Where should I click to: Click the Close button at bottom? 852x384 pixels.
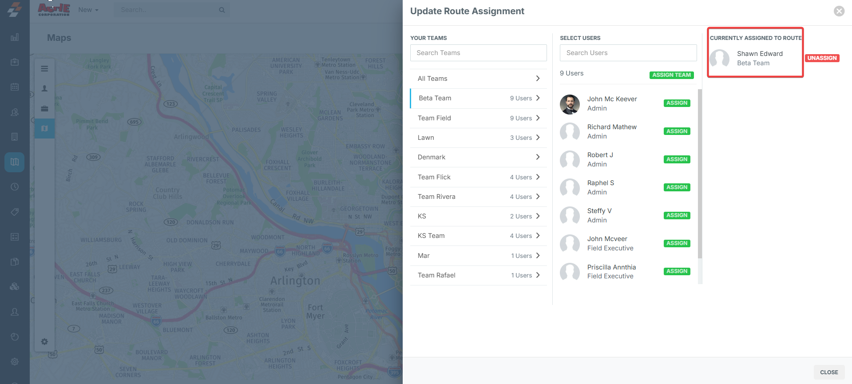(x=829, y=372)
